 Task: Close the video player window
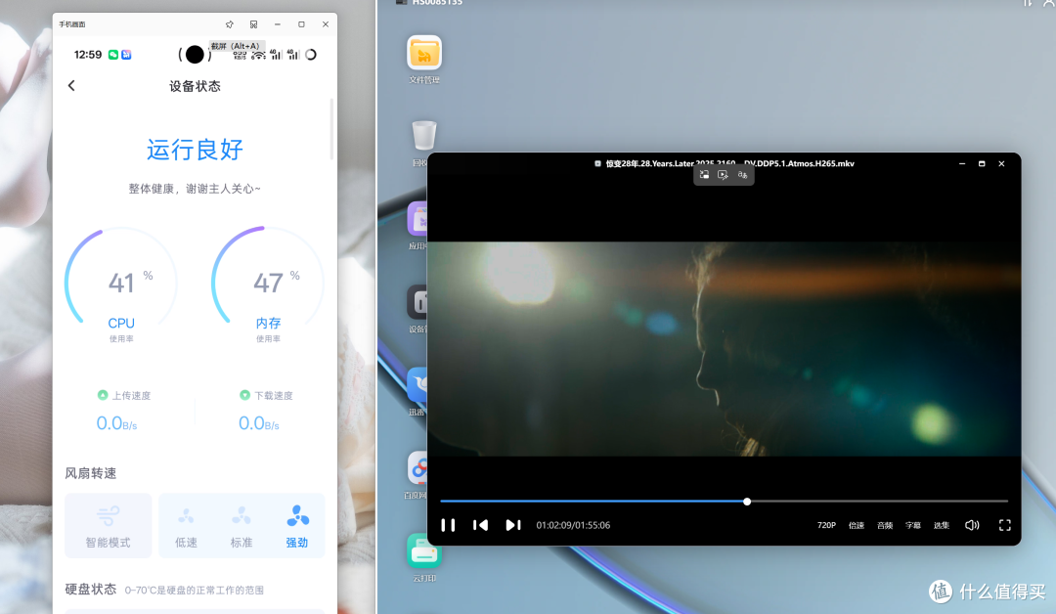click(1001, 163)
